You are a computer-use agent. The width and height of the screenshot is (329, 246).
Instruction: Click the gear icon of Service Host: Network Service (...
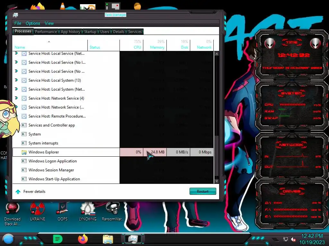(24, 107)
